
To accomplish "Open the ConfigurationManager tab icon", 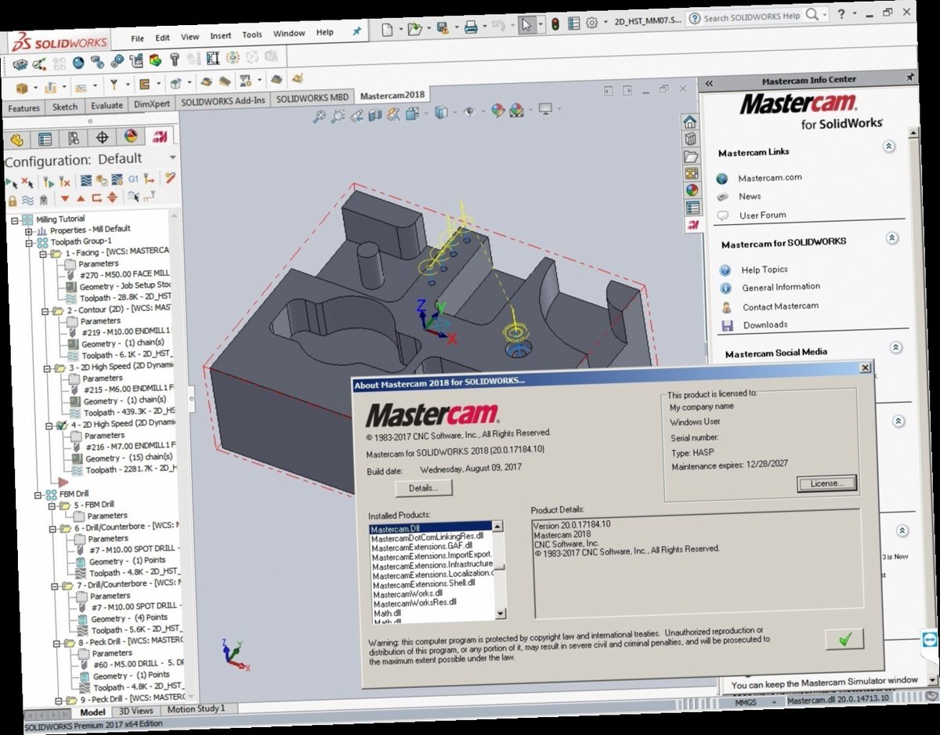I will click(x=74, y=139).
